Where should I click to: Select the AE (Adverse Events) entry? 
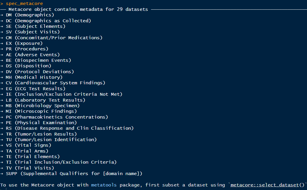coord(32,54)
